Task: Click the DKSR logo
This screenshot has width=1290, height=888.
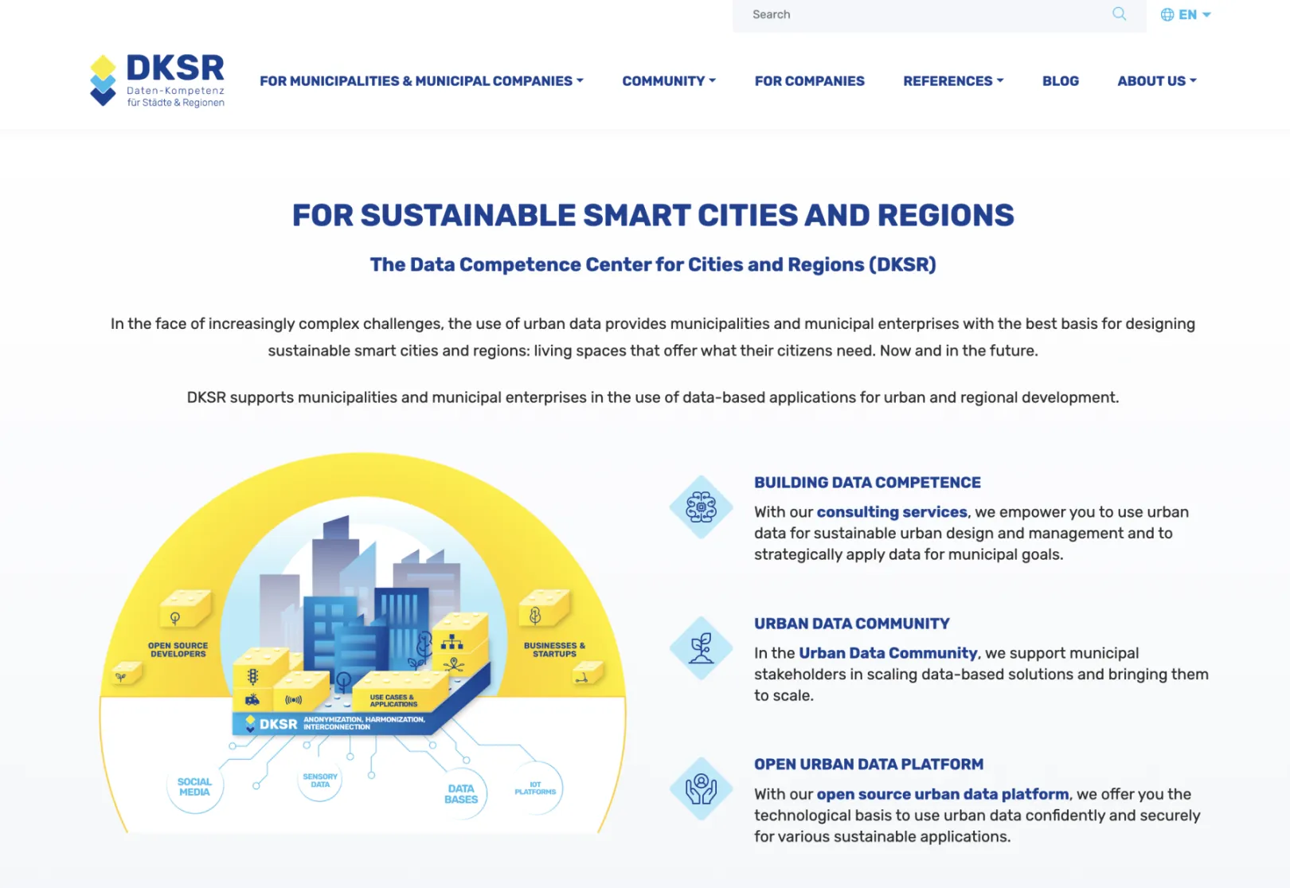Action: [x=158, y=80]
